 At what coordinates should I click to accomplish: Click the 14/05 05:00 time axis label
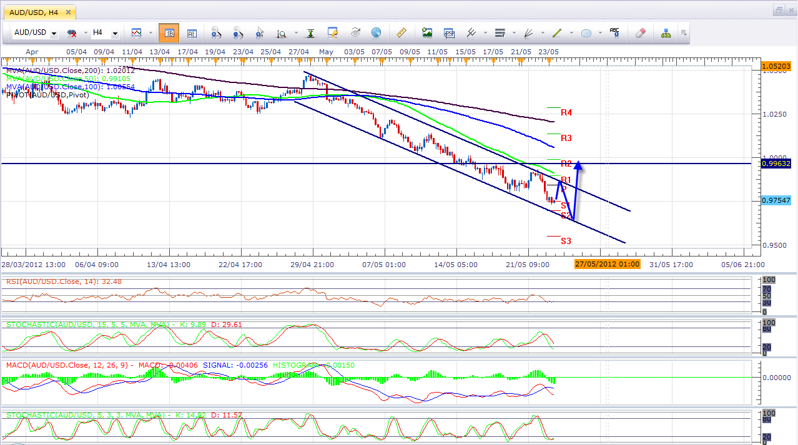456,264
